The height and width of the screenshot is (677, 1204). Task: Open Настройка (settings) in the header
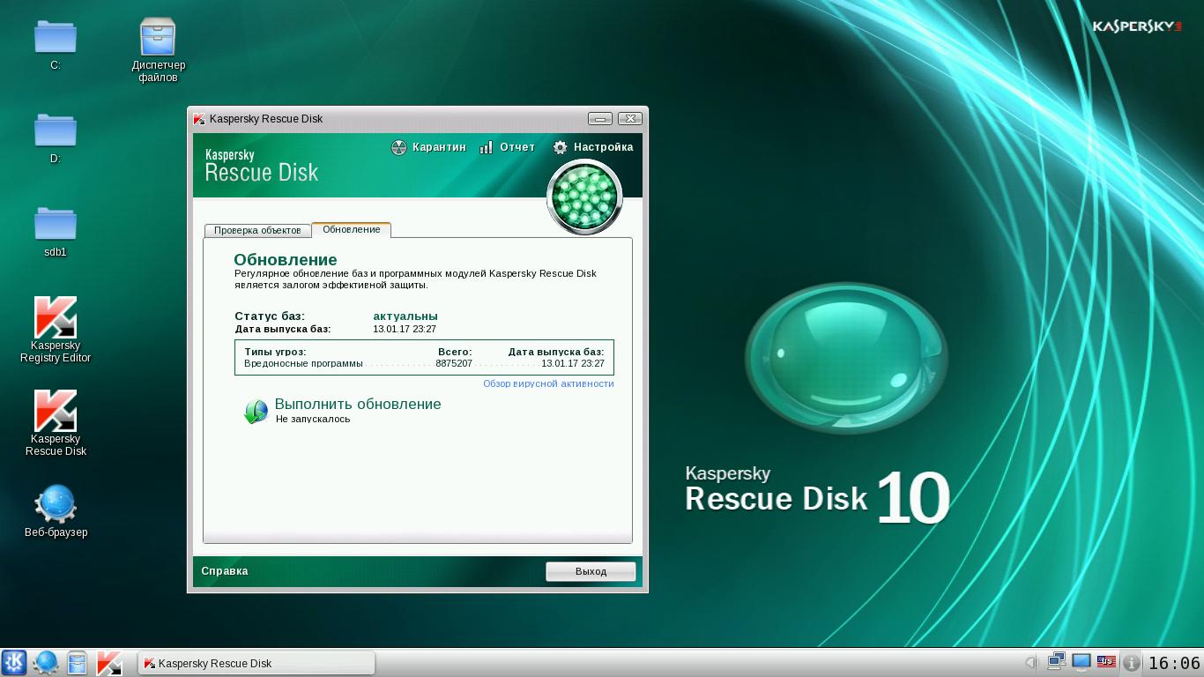click(592, 147)
